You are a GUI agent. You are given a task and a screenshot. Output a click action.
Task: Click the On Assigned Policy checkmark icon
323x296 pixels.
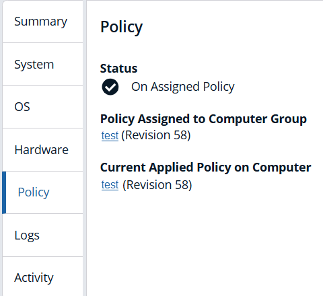[110, 87]
